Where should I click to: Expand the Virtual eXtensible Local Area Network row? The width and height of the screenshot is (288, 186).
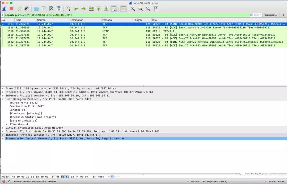tap(3, 128)
